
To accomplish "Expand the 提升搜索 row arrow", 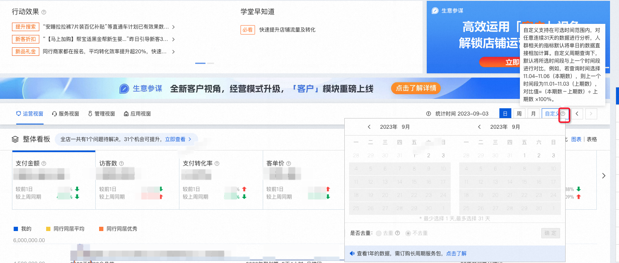I will pyautogui.click(x=173, y=27).
